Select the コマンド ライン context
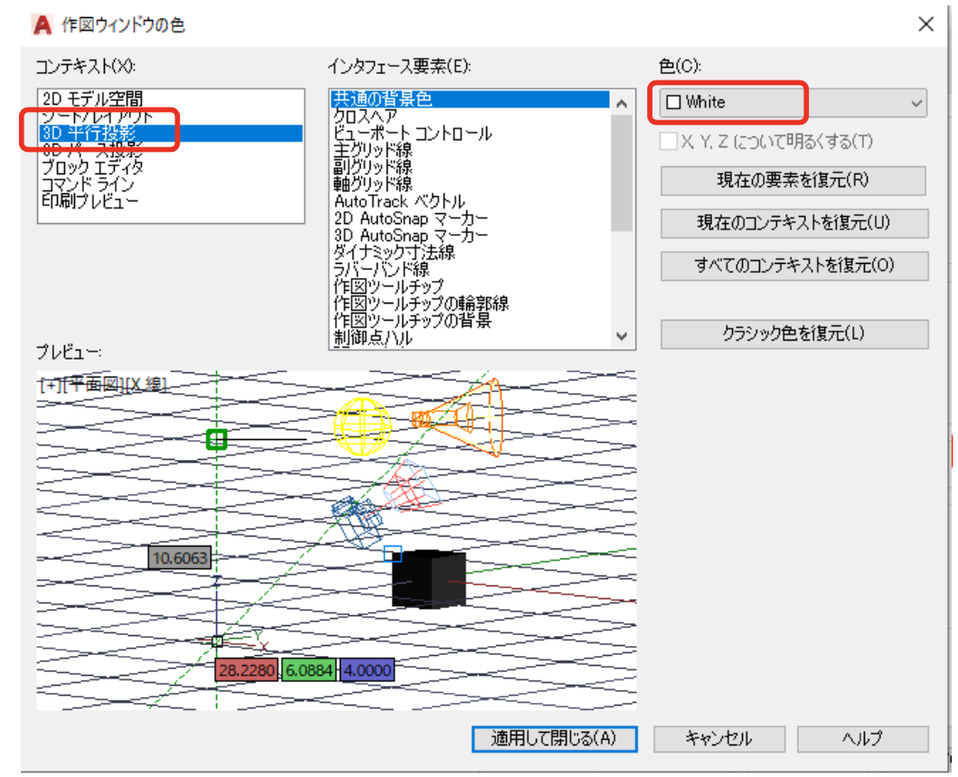This screenshot has height=777, width=958. 171,184
